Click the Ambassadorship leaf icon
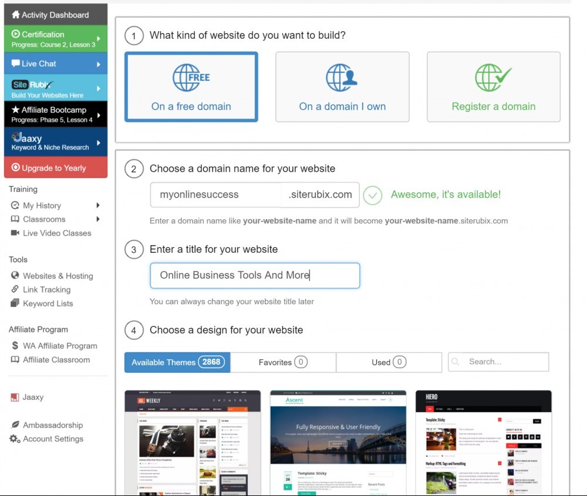 coord(15,424)
